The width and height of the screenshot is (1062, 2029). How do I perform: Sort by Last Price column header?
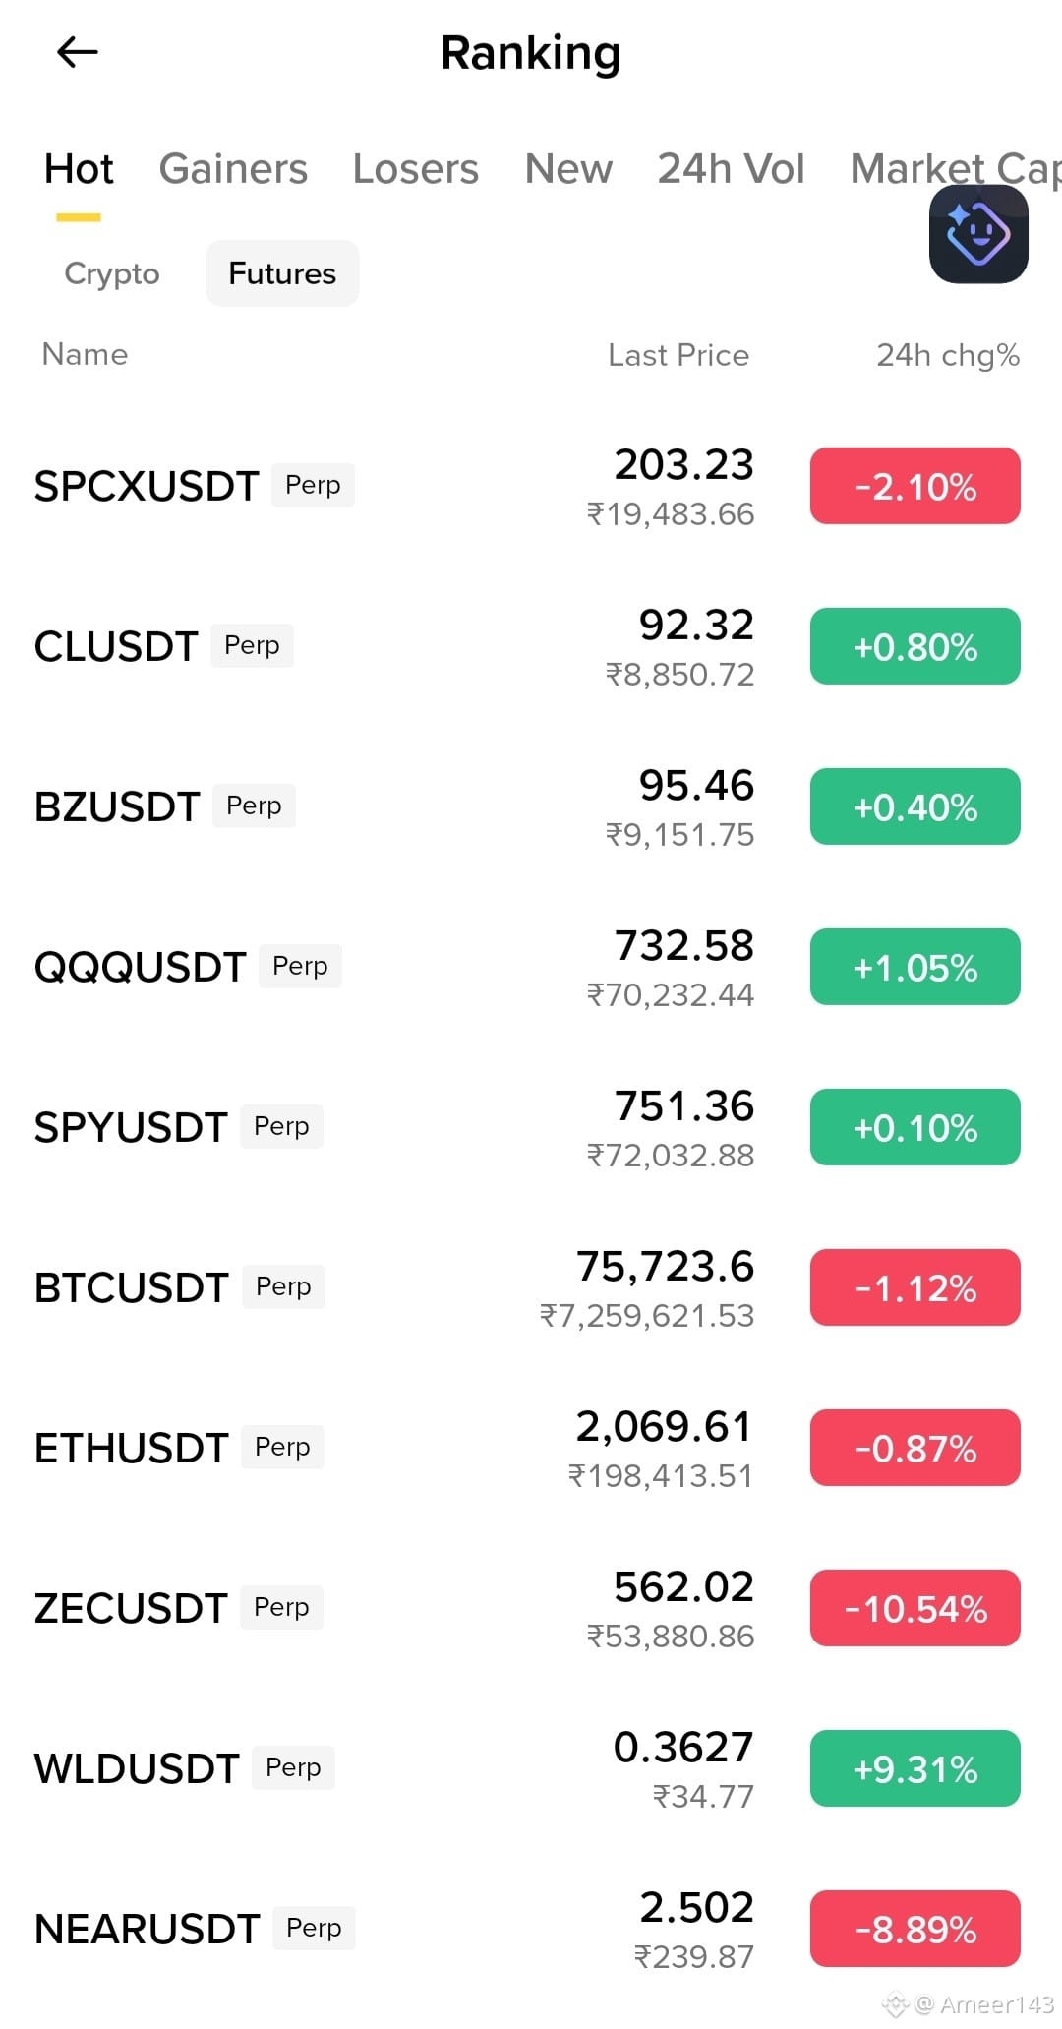678,355
